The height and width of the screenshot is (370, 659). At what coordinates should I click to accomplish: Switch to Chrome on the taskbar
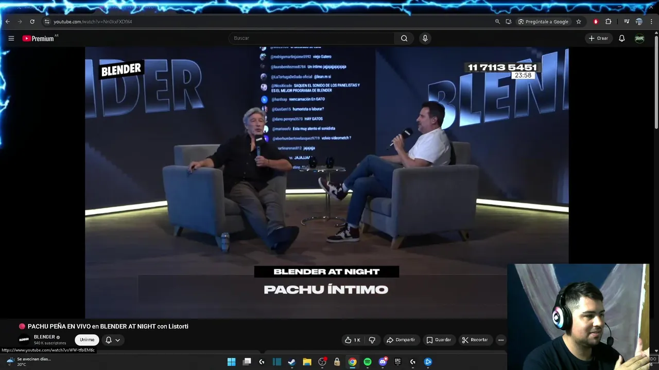[x=352, y=362]
